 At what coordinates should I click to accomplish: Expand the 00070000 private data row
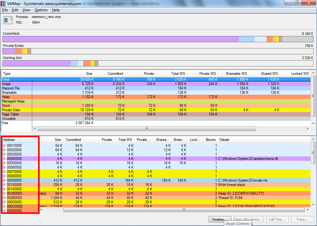(x=4, y=172)
